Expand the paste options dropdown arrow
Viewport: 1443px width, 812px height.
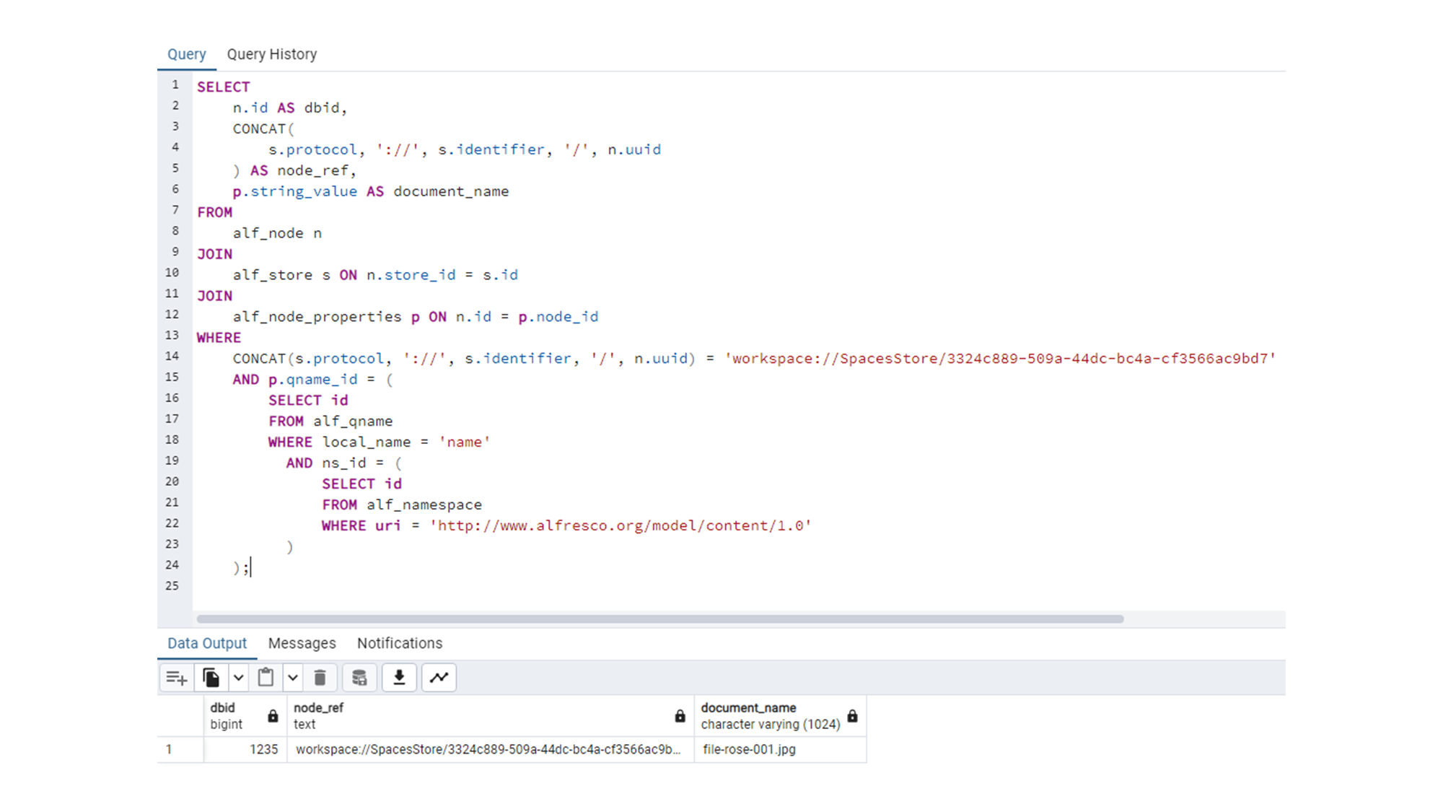(292, 678)
